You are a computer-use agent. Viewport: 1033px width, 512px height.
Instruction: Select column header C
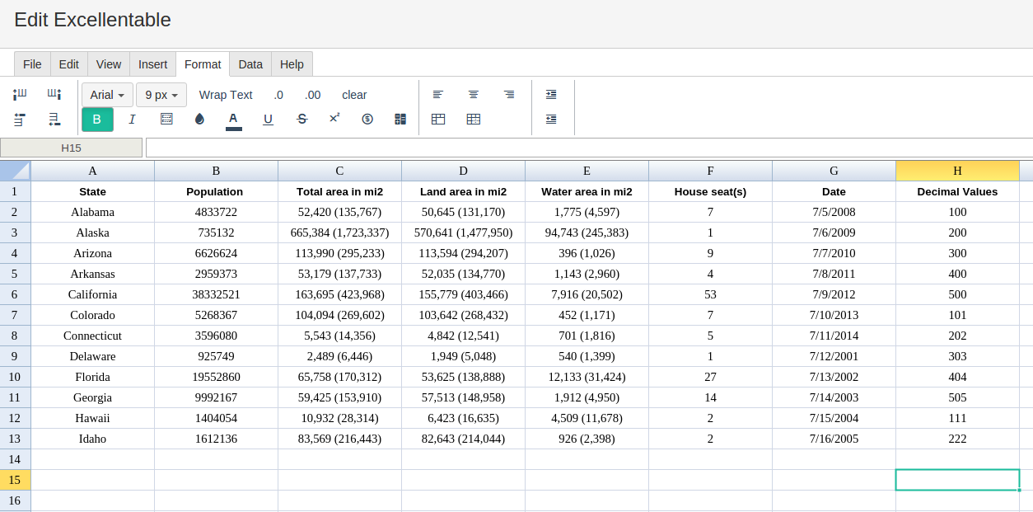pyautogui.click(x=339, y=171)
